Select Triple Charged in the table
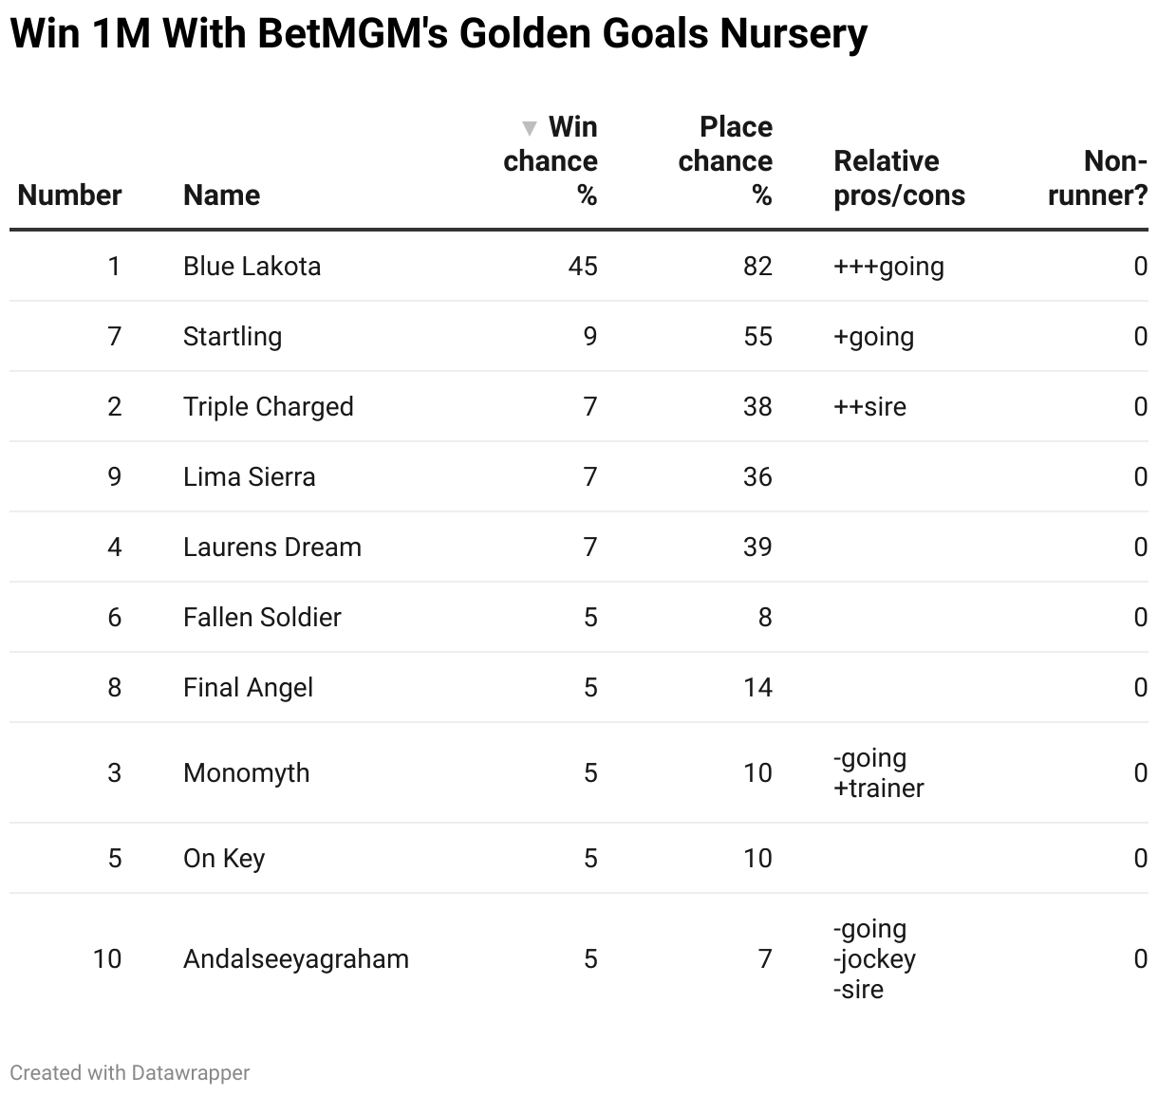Image resolution: width=1158 pixels, height=1095 pixels. click(268, 406)
